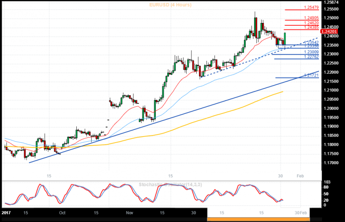The image size is (345, 222).
Task: Click the 50 level on stochastic axis
Action: 326,194
